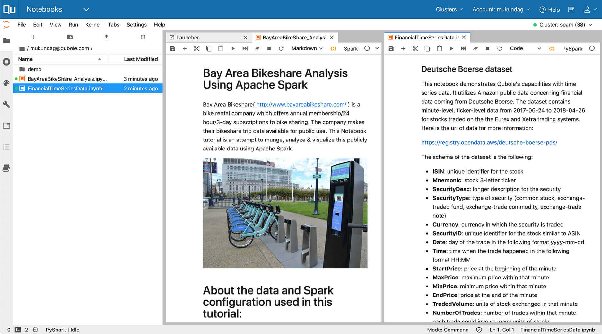Screen dimensions: 602x334
Task: Open the notebook tools wrench icon
Action: pyautogui.click(x=6, y=104)
